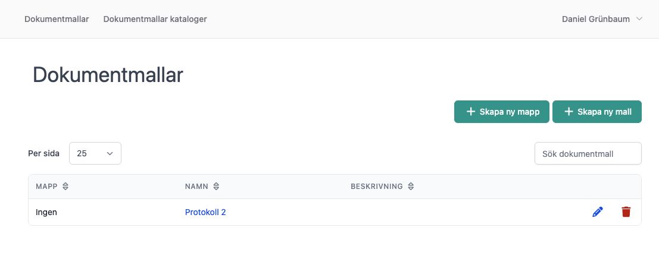The height and width of the screenshot is (265, 659).
Task: Expand the chevron beside Daniel Grünbaum
Action: (639, 19)
